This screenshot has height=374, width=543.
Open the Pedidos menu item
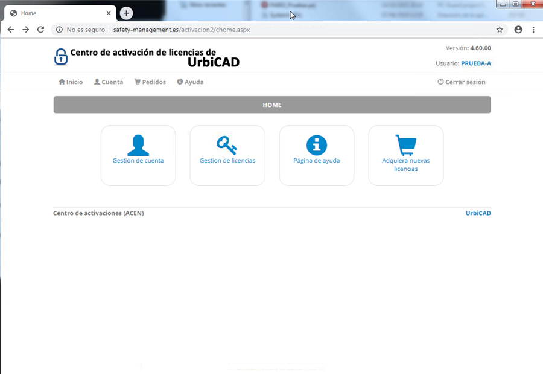[x=150, y=82]
